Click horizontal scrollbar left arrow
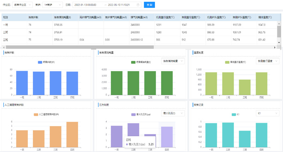The image size is (283, 152). pyautogui.click(x=4, y=47)
